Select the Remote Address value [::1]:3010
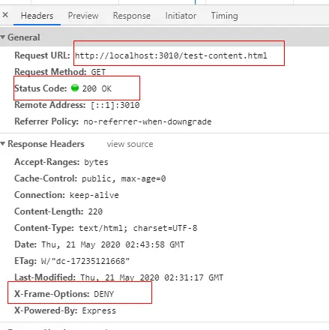329x330 pixels. (x=115, y=105)
